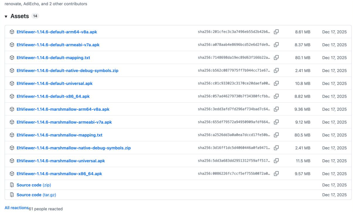Download EhViewer-1.14.6-marshmallow-x86_64.apk
This screenshot has height=221, width=353.
click(x=59, y=174)
